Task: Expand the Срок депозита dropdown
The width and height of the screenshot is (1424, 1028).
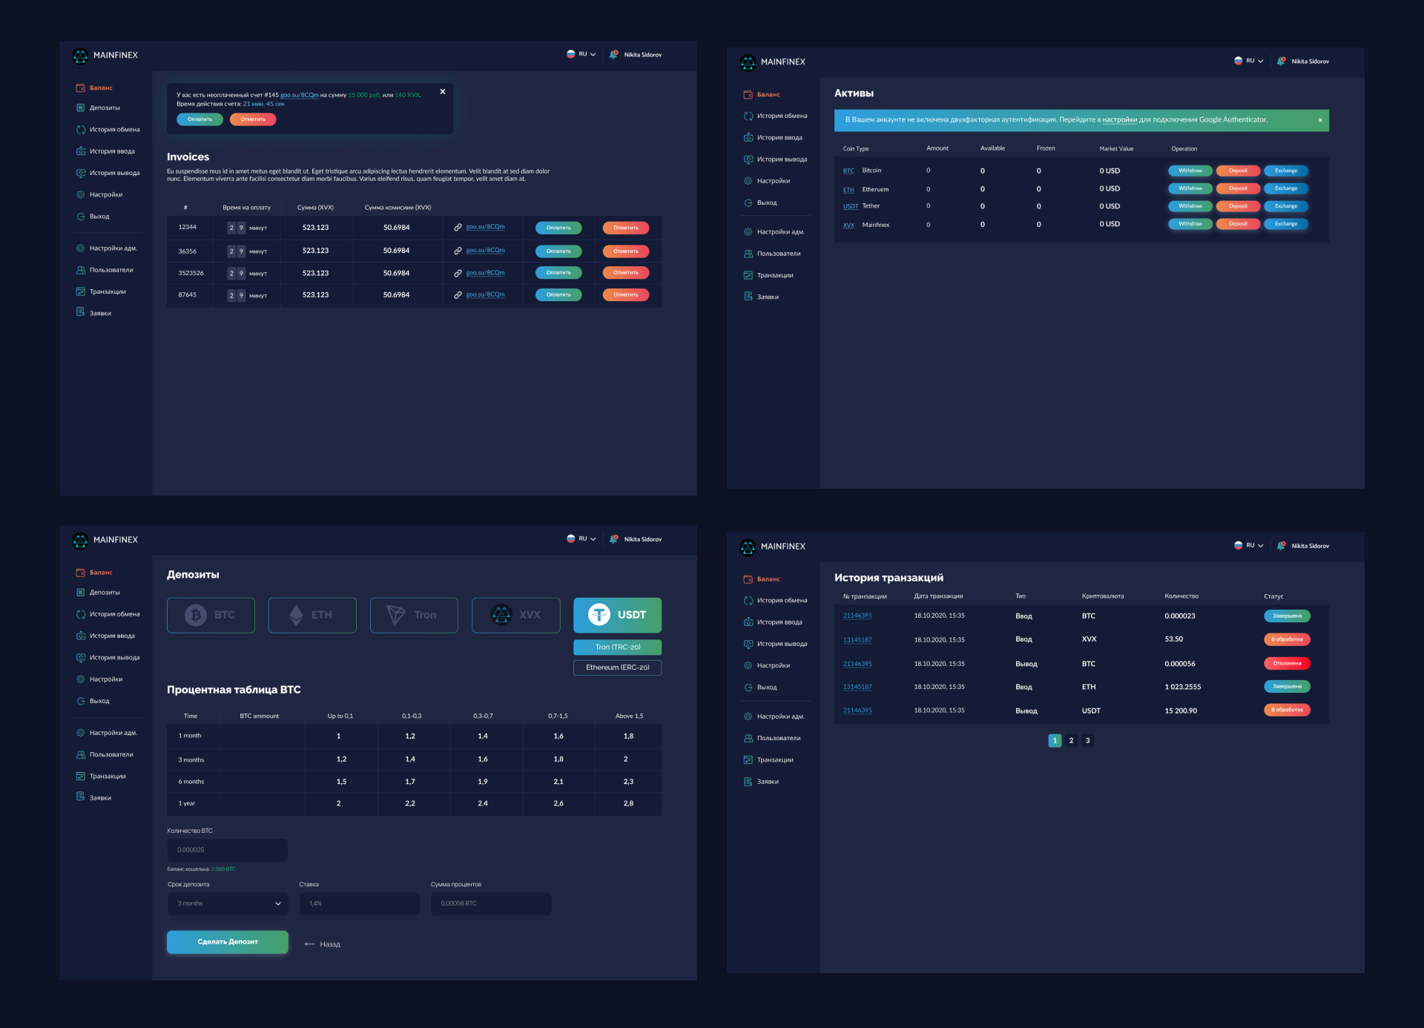Action: 228,903
